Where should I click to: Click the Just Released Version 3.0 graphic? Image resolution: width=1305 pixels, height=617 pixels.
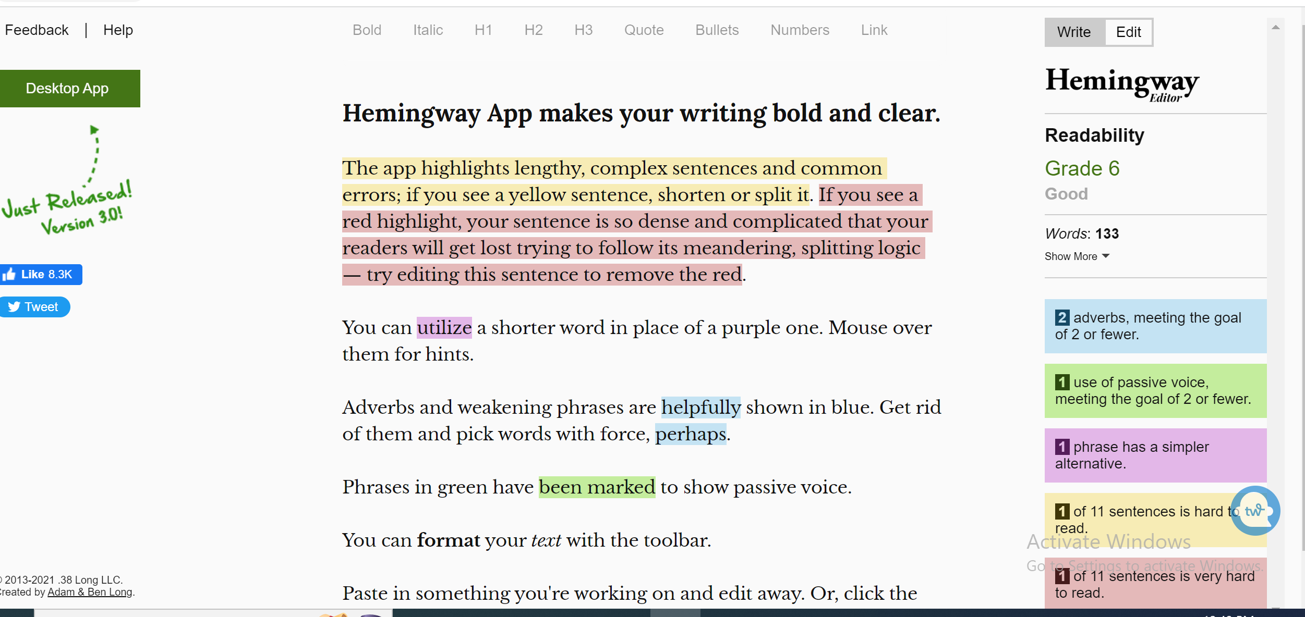(67, 180)
